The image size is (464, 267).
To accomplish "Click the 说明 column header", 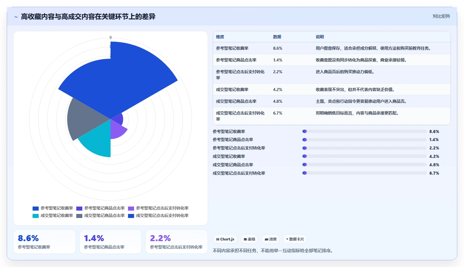I will pyautogui.click(x=320, y=37).
